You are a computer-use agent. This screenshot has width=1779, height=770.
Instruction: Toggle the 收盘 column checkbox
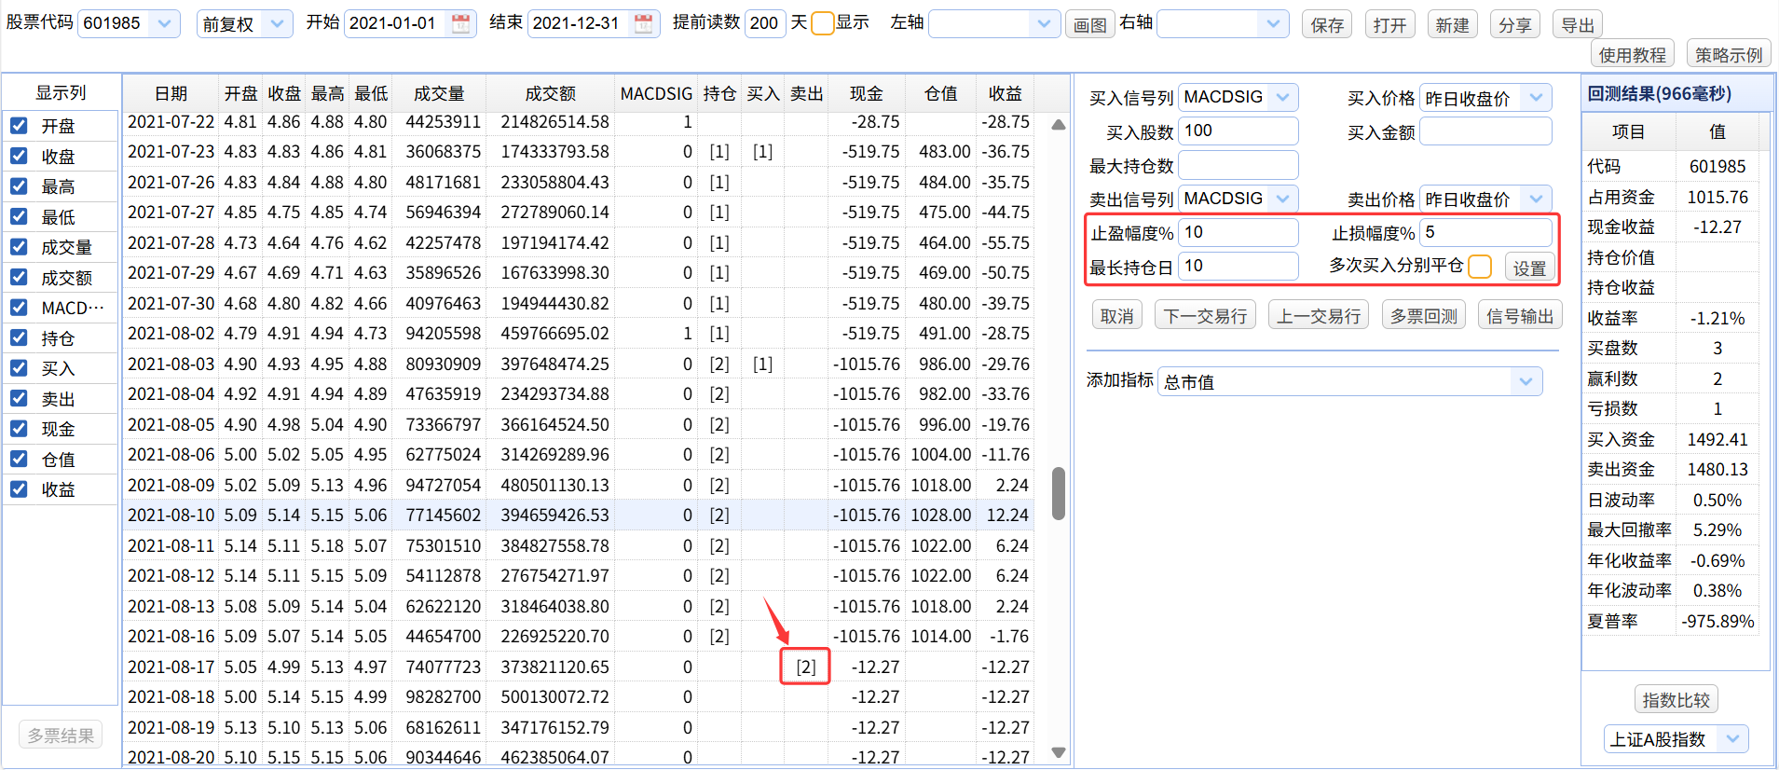19,156
